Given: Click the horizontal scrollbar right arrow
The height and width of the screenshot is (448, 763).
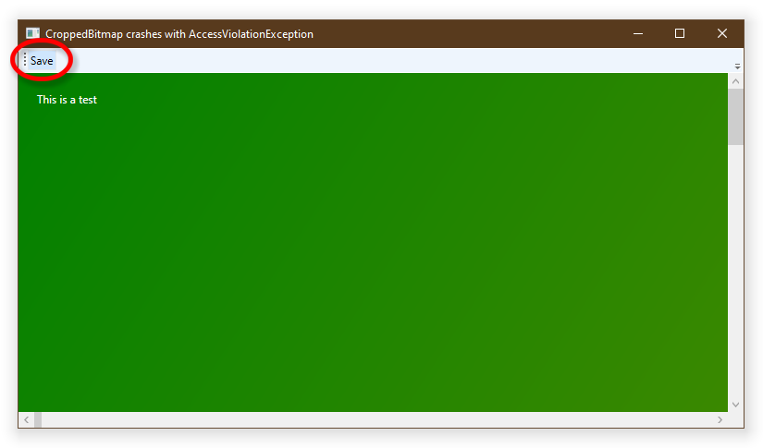Looking at the screenshot, I should pos(720,419).
